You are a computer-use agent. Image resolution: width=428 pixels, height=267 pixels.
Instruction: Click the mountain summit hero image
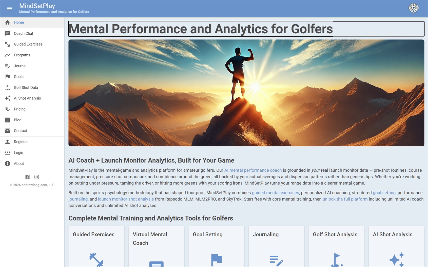click(x=246, y=93)
